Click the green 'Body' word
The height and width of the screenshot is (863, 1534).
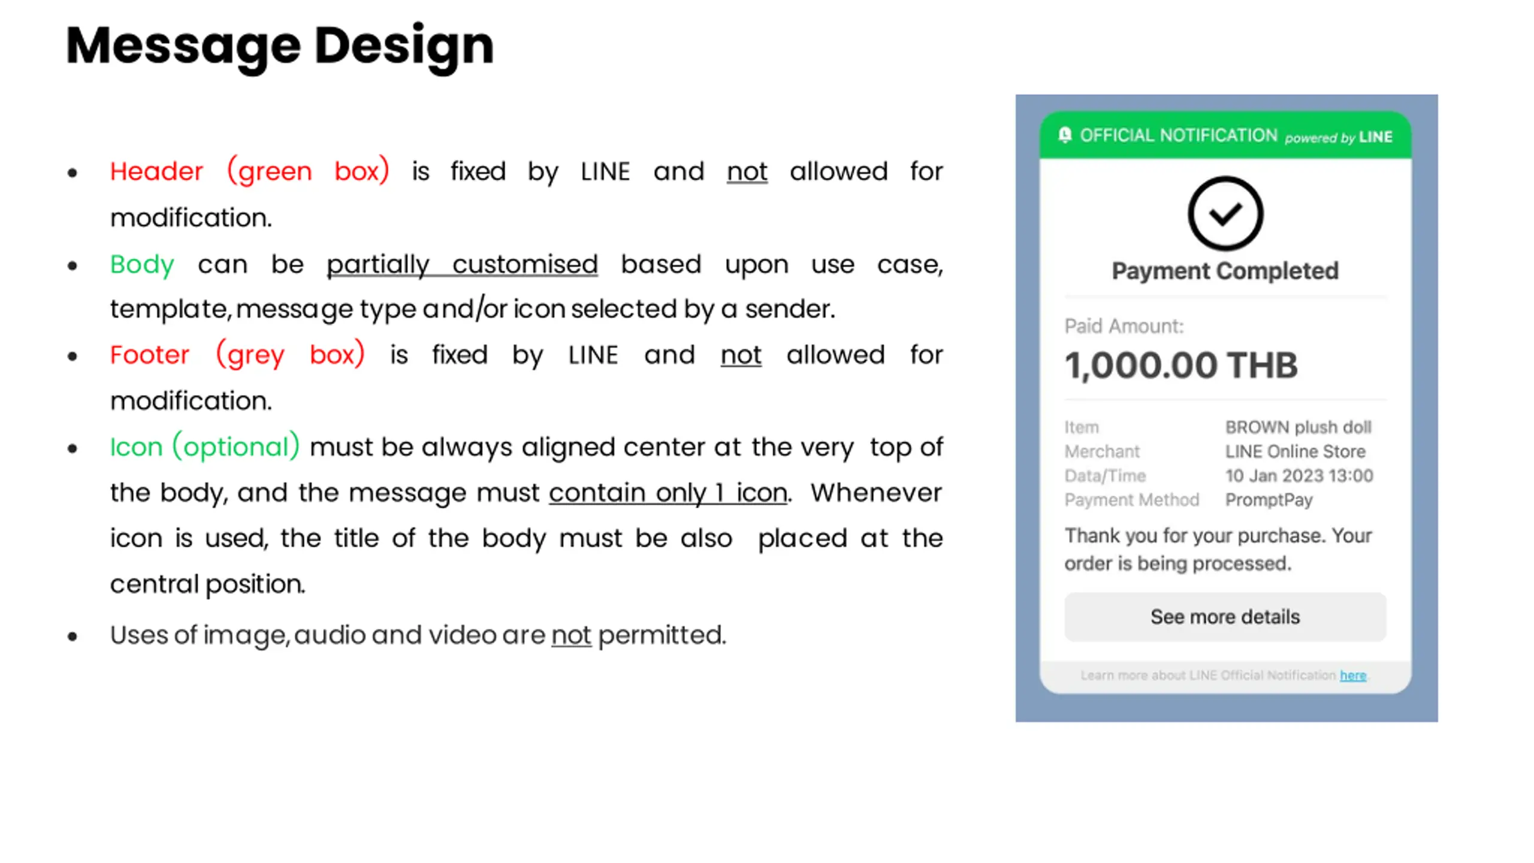[142, 264]
